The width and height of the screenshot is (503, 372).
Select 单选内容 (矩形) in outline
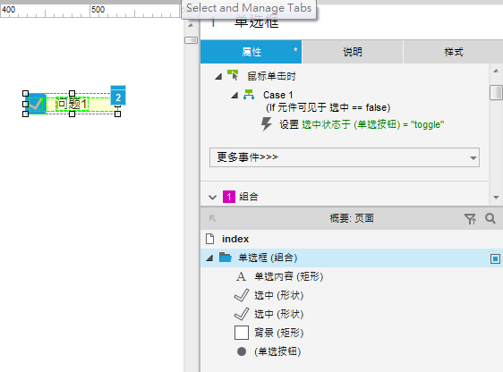point(289,276)
